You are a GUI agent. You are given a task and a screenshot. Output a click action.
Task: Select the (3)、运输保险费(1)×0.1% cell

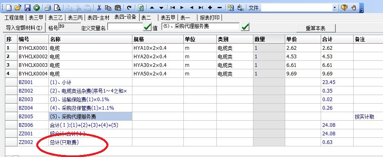point(90,100)
